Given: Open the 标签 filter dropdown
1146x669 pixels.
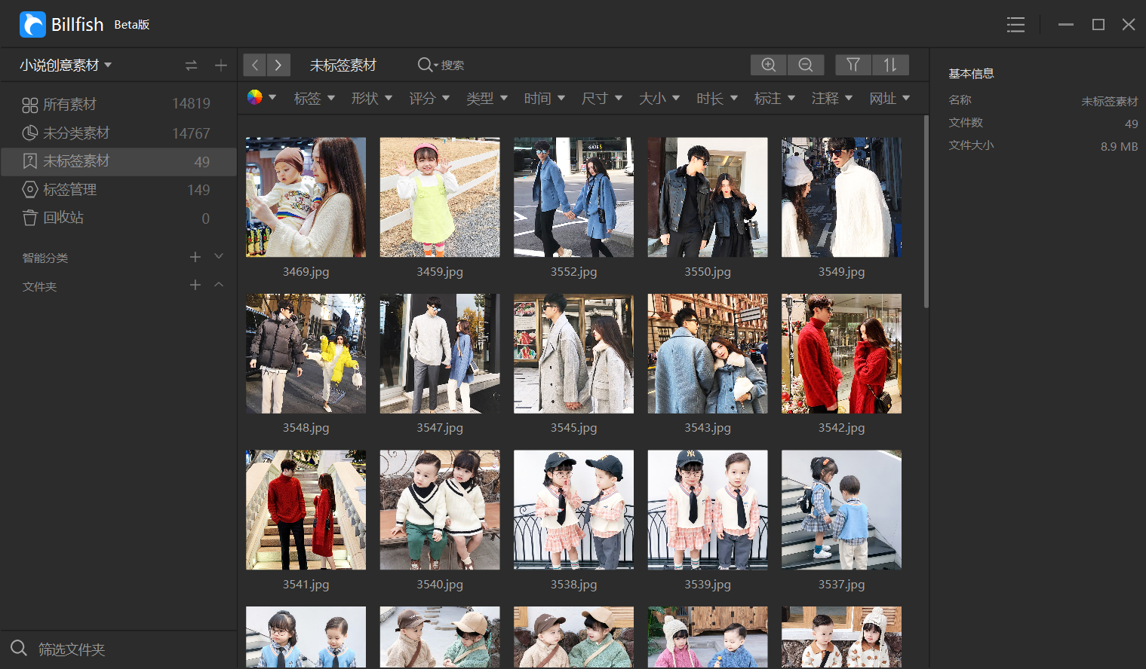Looking at the screenshot, I should (315, 98).
